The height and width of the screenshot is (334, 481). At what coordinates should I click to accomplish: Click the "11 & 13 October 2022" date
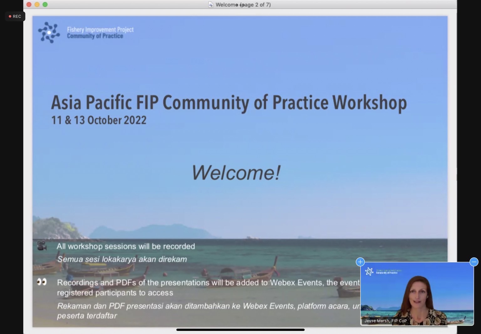tap(99, 120)
